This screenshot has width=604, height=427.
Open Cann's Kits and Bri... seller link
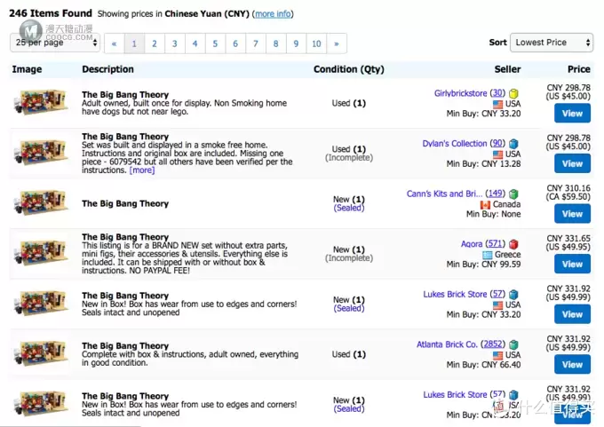[444, 194]
